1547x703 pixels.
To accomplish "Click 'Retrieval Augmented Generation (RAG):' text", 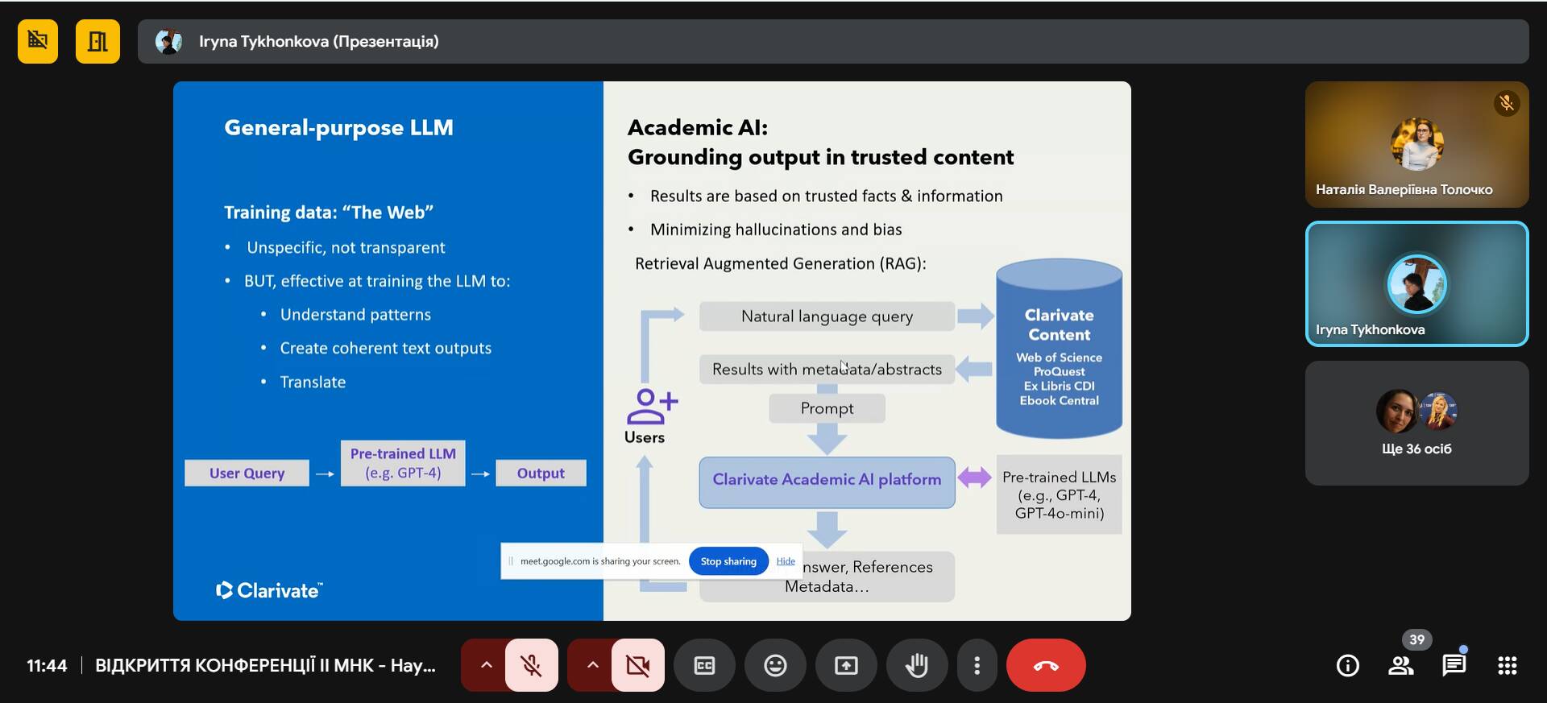I will (x=781, y=263).
